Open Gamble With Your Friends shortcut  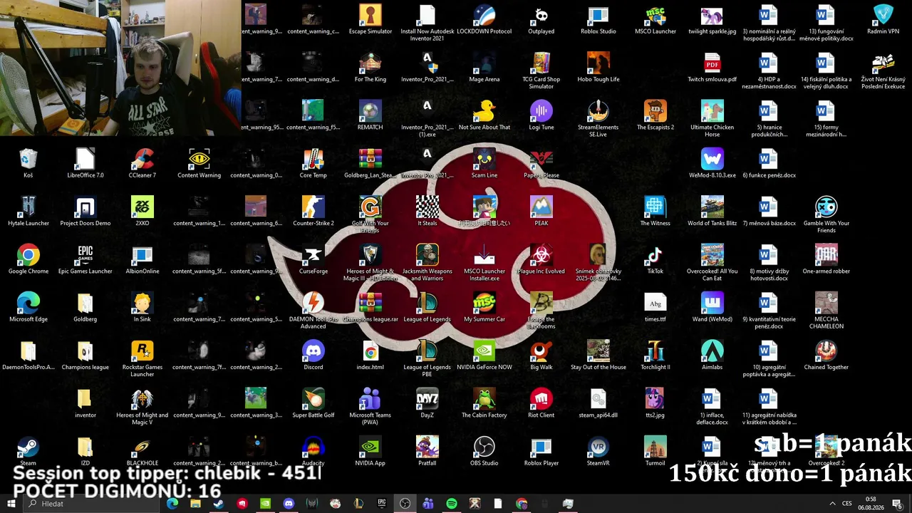pos(826,207)
